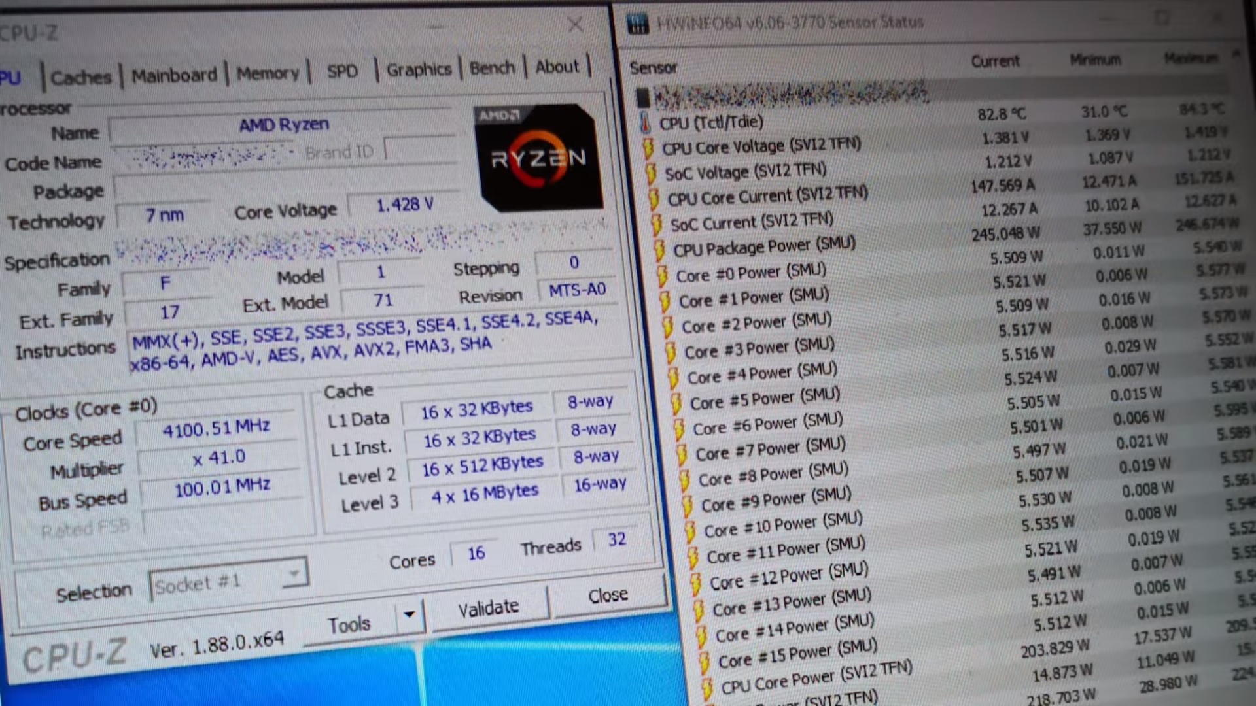Click the thermometer icon beside CPU Tctl/Tdie

(645, 123)
